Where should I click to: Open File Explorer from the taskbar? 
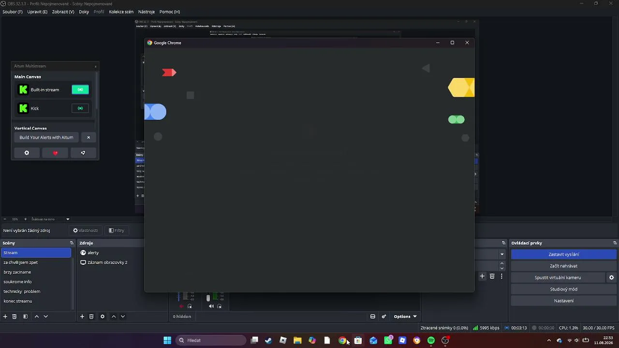coord(297,340)
